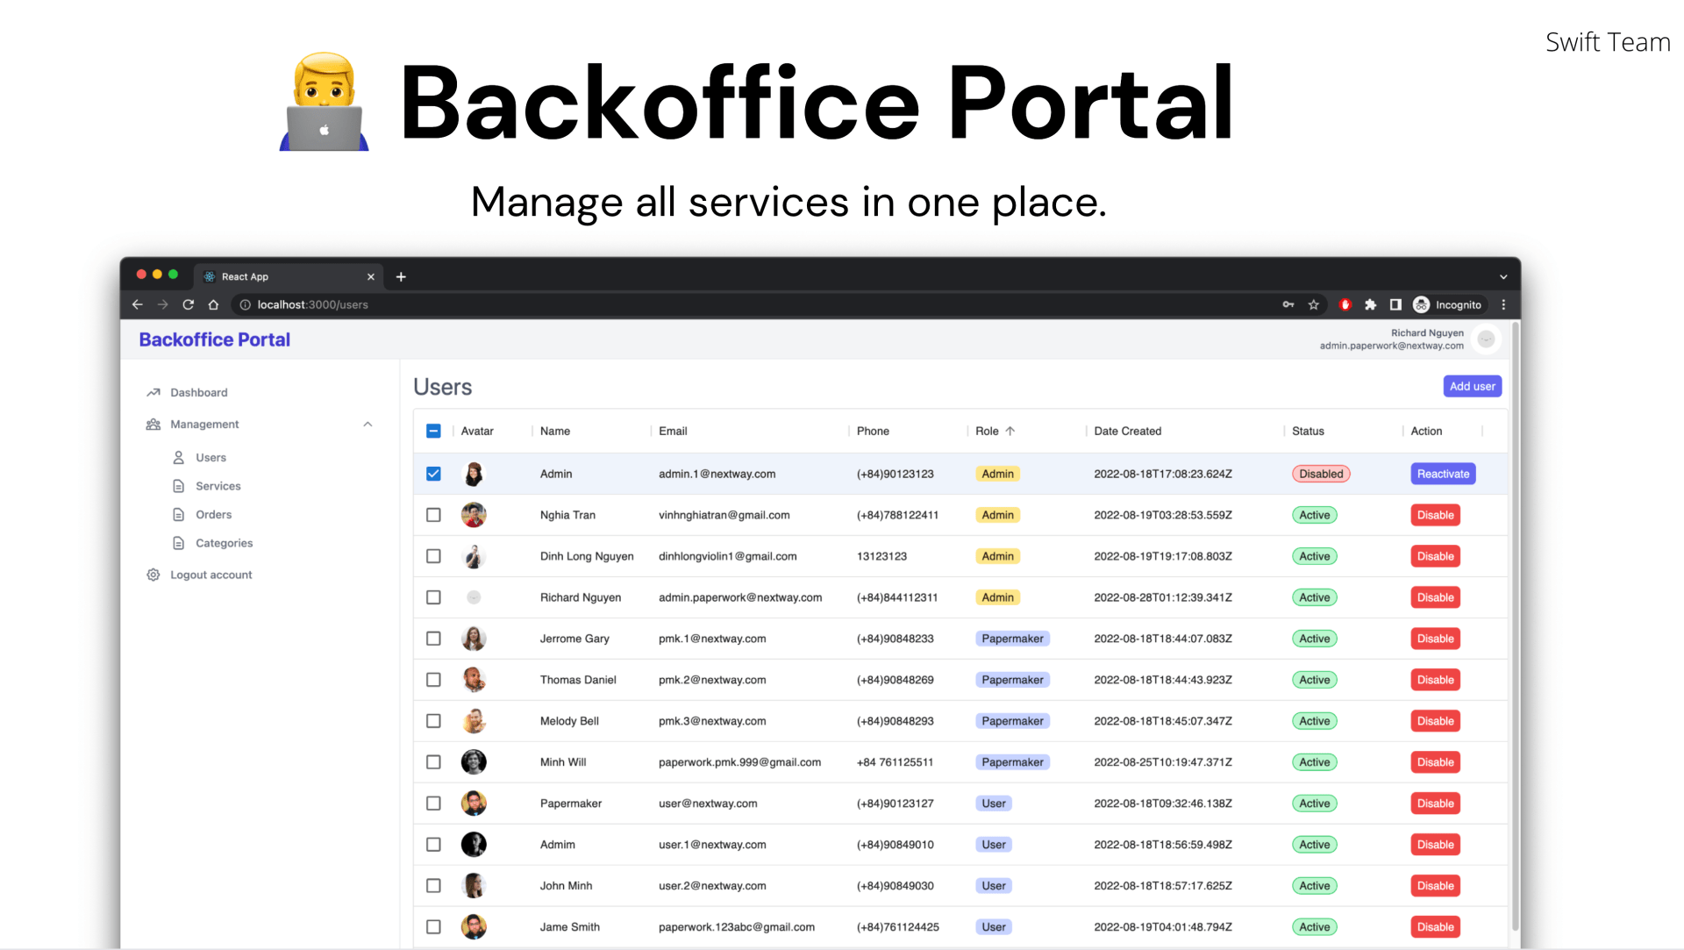Bookmark this page with the star

tap(1314, 304)
